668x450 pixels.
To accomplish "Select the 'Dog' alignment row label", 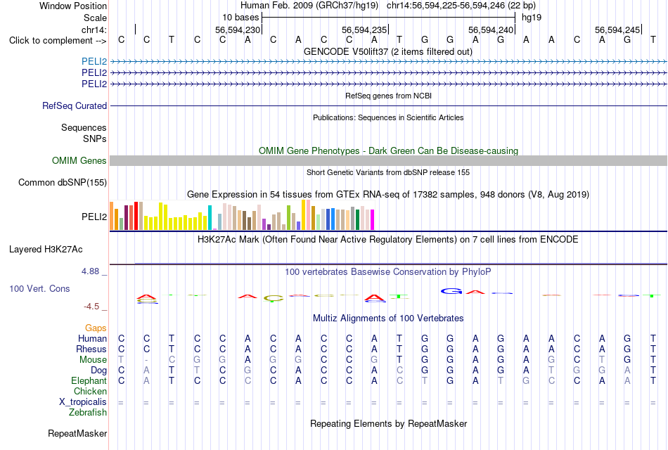I will [x=98, y=371].
